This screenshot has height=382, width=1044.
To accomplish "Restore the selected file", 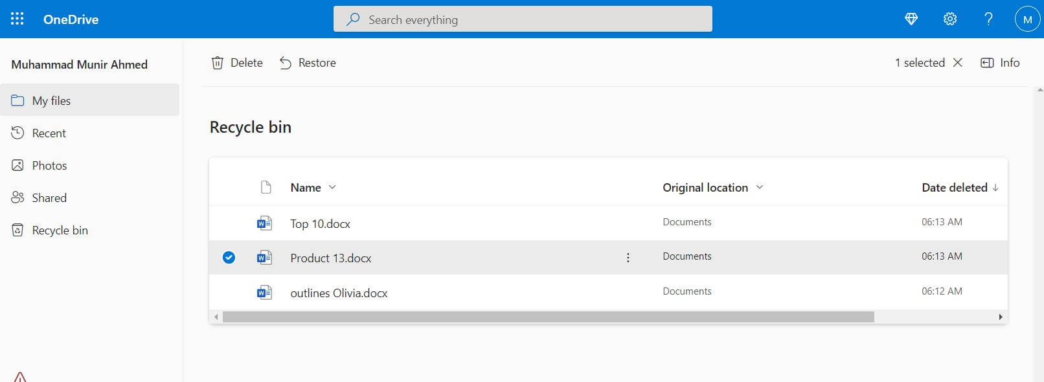I will [308, 63].
